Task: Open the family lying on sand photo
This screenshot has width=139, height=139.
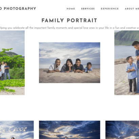Action: click(69, 63)
